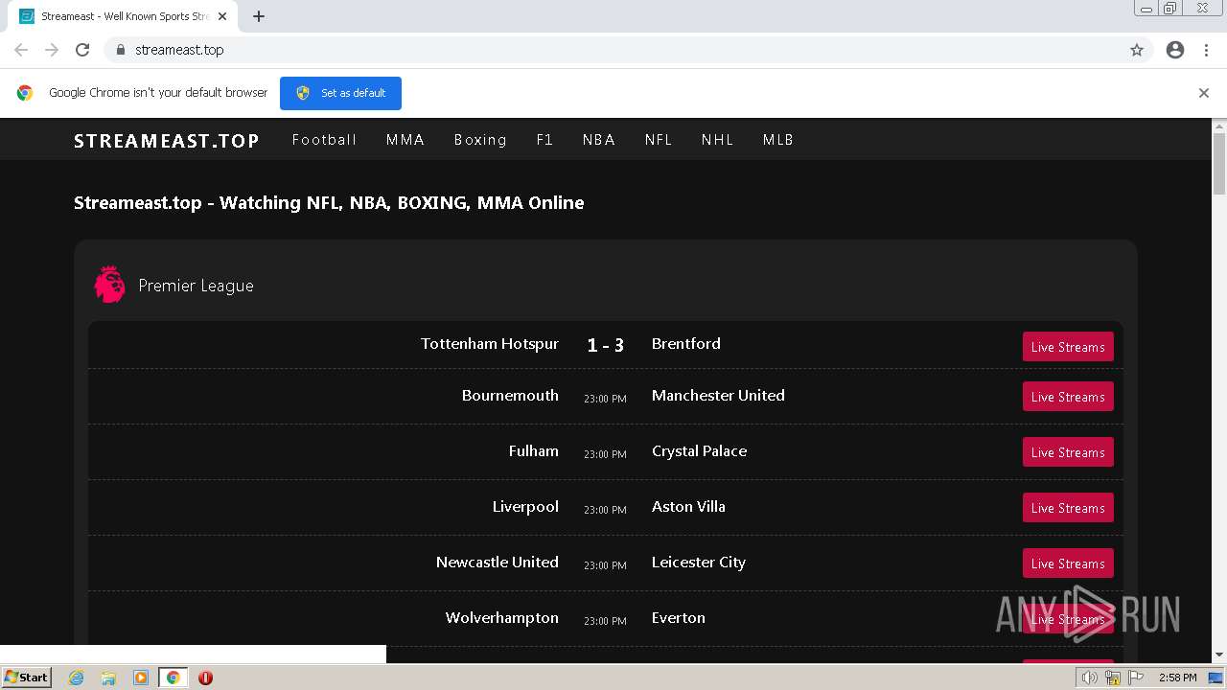This screenshot has height=690, width=1227.
Task: Open the Chrome profile avatar menu
Action: point(1175,50)
